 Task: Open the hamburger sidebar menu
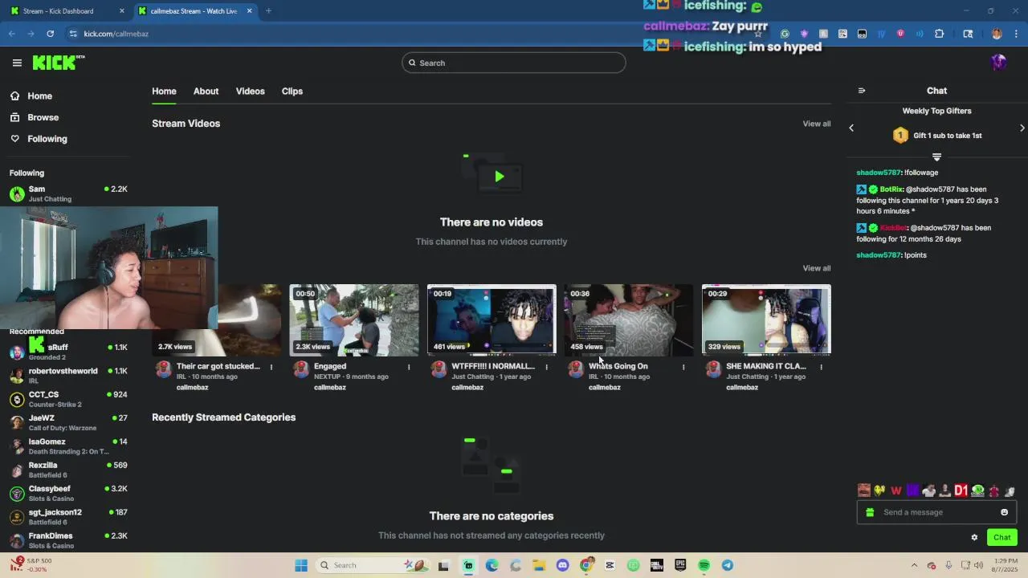pyautogui.click(x=17, y=63)
